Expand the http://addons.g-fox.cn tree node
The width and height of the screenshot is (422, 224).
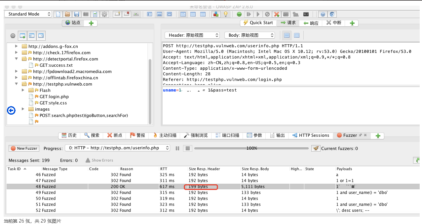coord(17,46)
